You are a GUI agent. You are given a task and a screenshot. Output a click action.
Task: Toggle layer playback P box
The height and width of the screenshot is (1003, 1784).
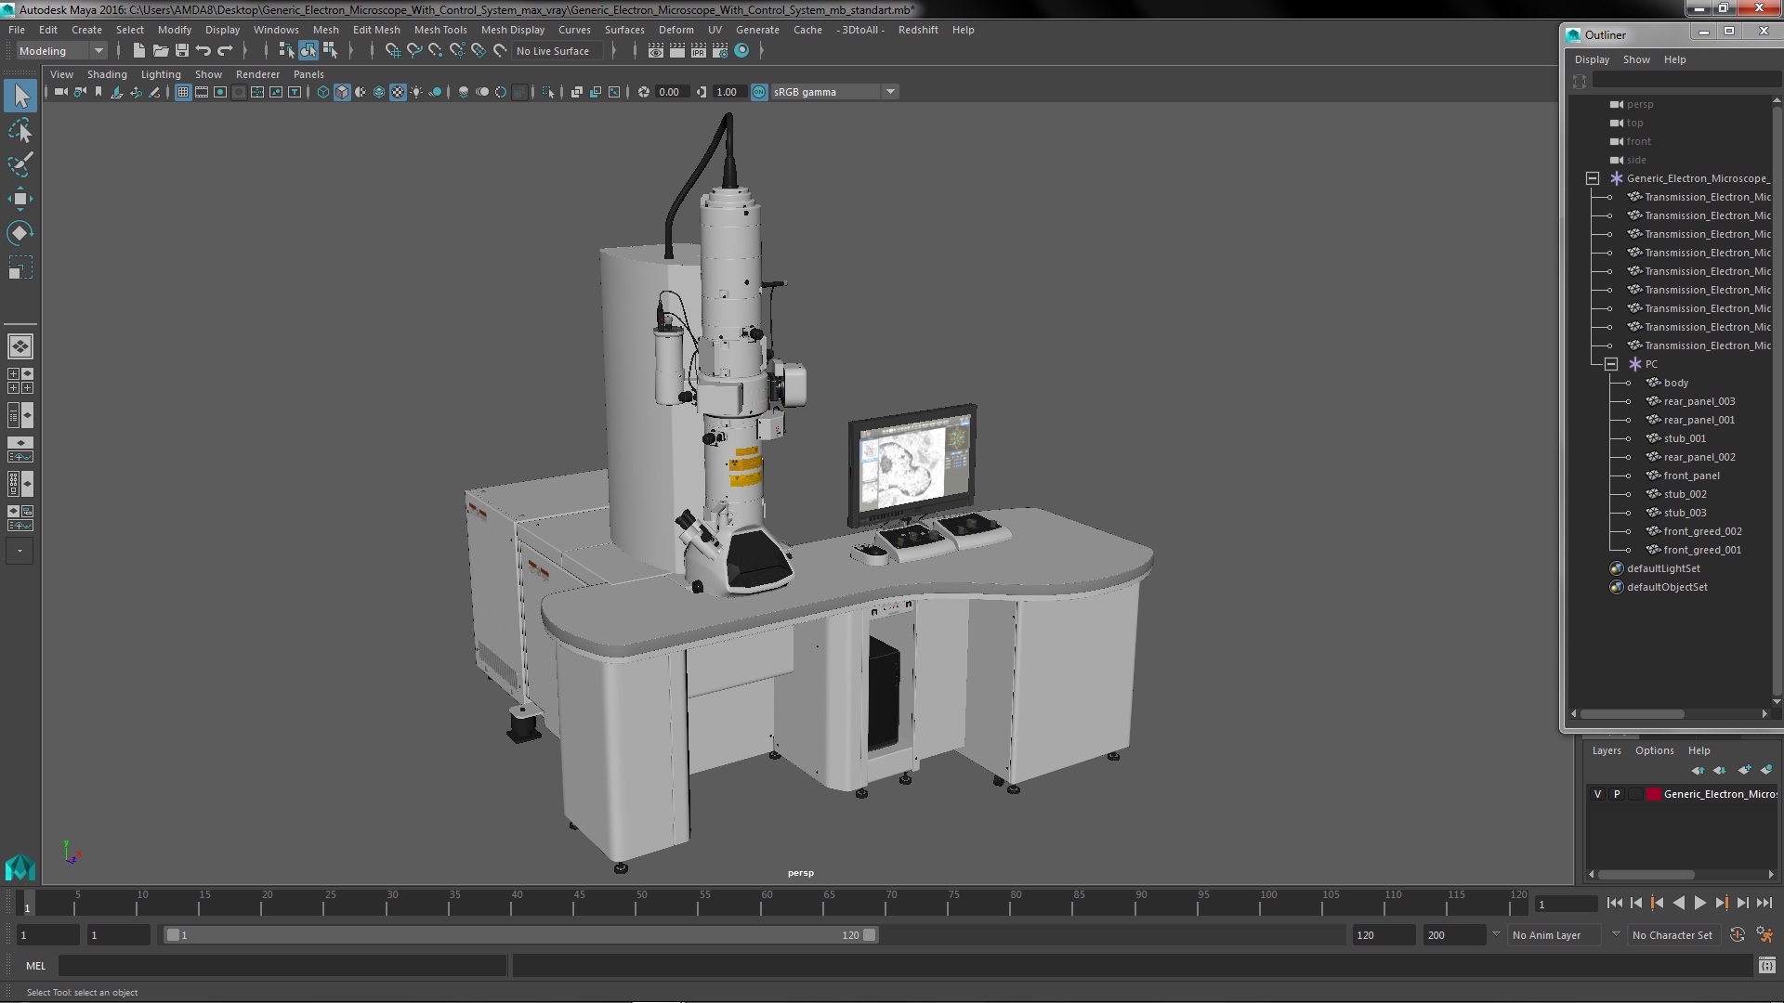click(1617, 794)
